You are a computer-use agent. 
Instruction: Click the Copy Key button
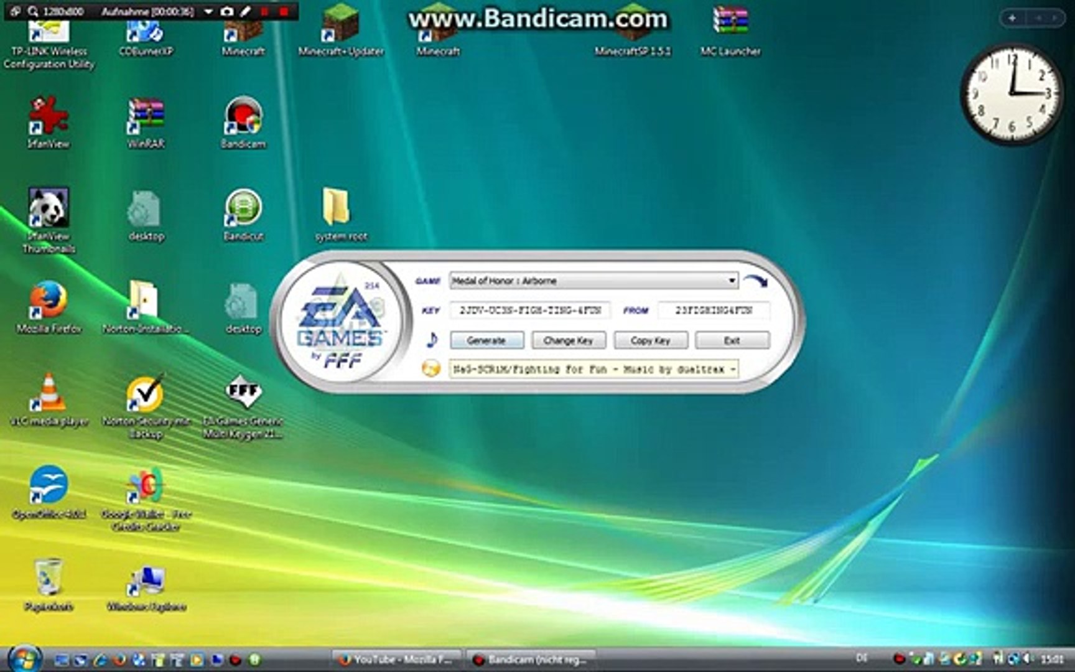click(x=650, y=340)
